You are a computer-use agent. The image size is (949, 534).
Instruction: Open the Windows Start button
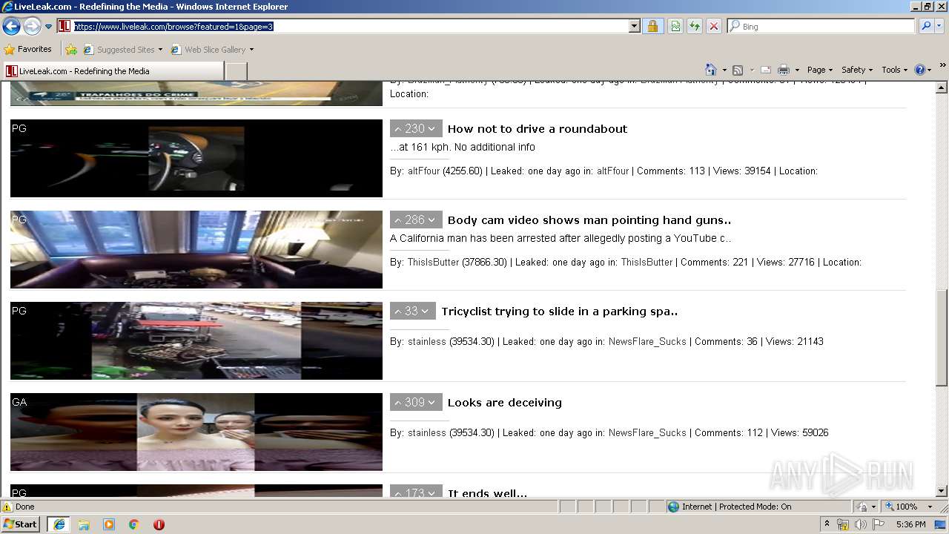(21, 524)
